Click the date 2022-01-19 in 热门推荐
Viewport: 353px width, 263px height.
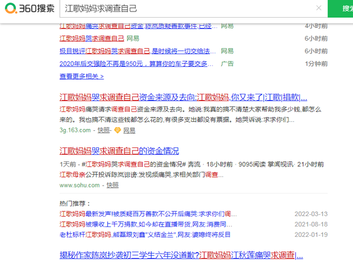pos(311,235)
